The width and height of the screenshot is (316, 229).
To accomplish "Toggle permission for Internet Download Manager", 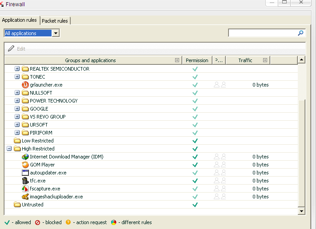I will (x=195, y=157).
